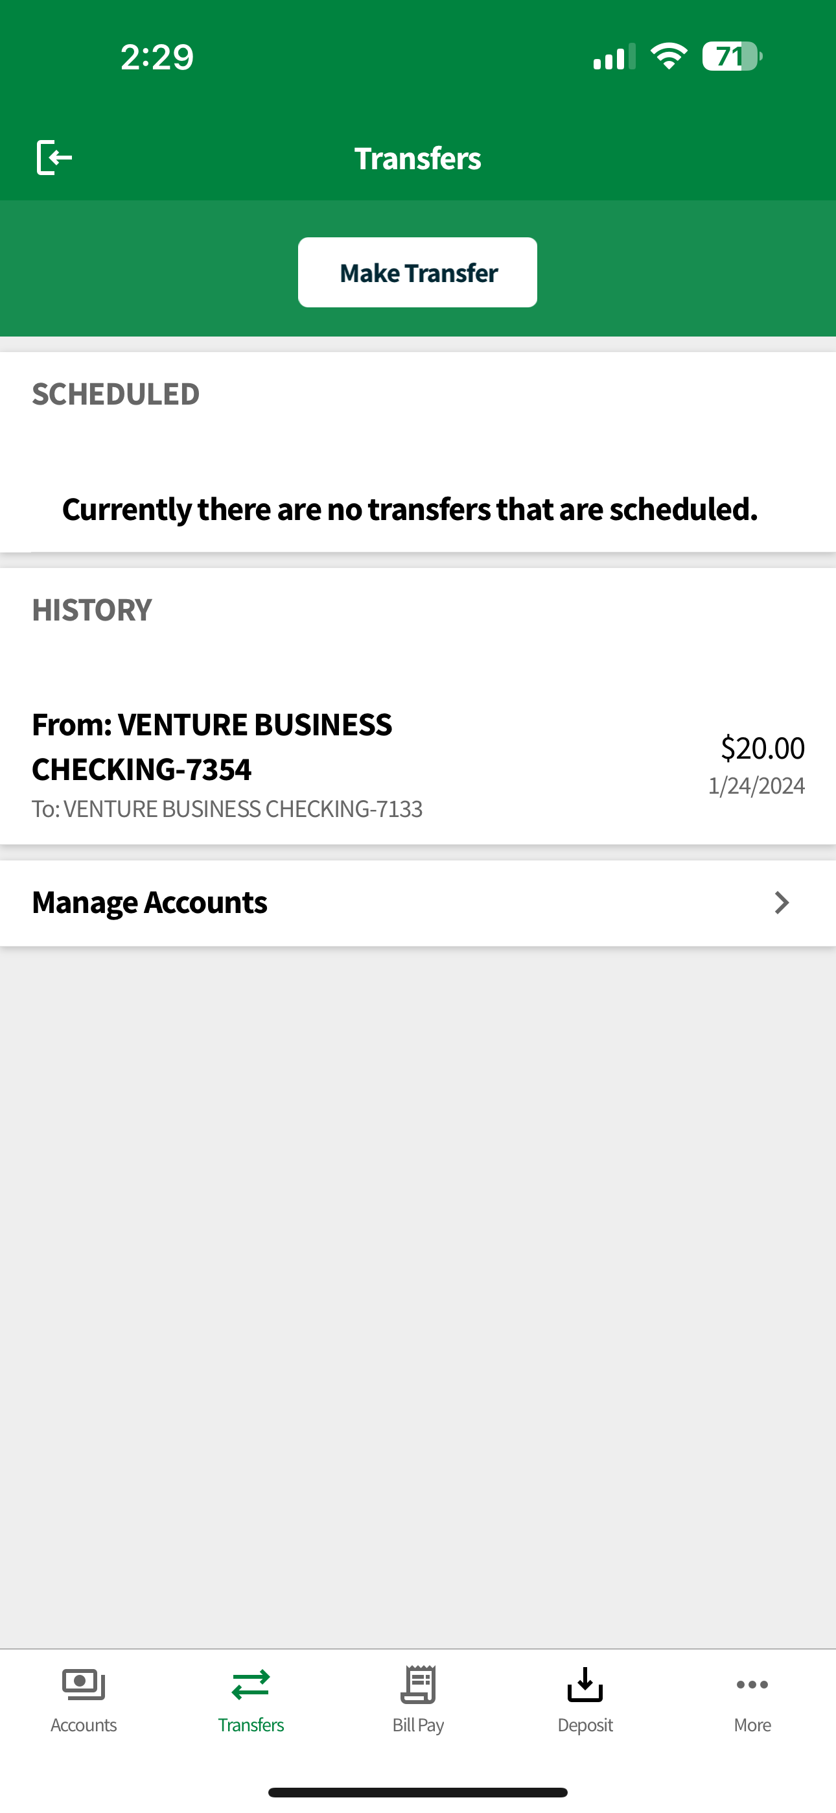
Task: Tap the Deposit tab label
Action: point(585,1725)
